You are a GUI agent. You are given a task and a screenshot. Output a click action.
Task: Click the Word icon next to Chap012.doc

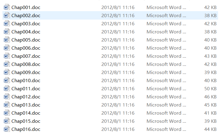[x=7, y=97]
